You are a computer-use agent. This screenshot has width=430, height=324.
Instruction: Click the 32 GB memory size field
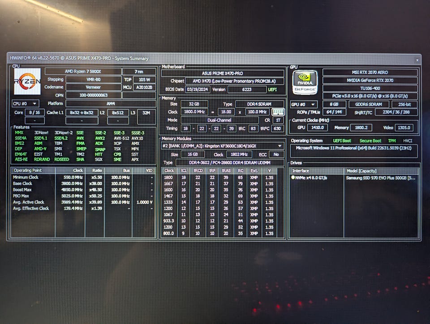[x=194, y=104]
